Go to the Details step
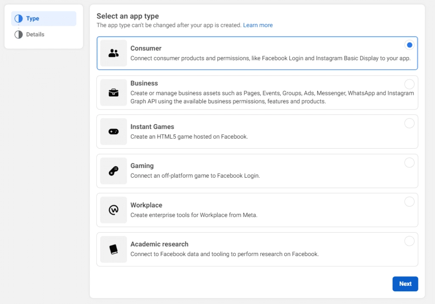435x304 pixels. tap(35, 34)
